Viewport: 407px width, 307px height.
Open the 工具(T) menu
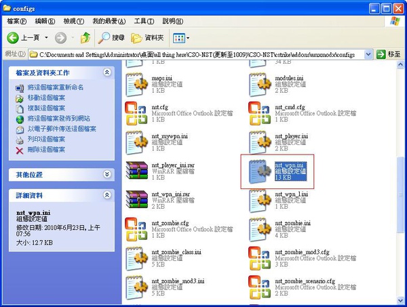click(x=144, y=21)
